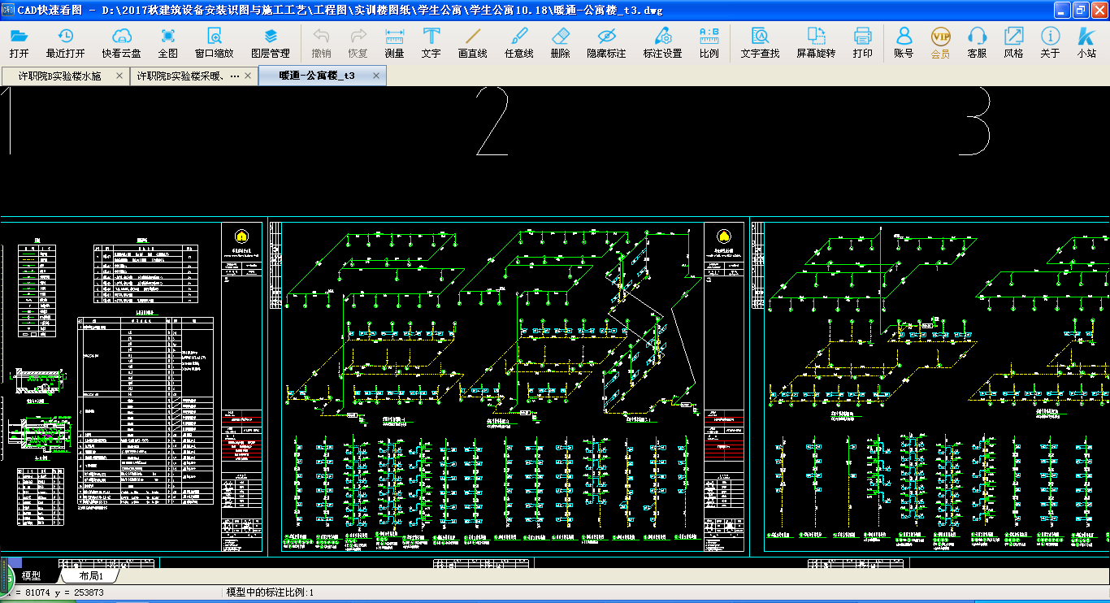Select the 测量 measure tool
Screen dimensions: 1110x603
pyautogui.click(x=394, y=43)
